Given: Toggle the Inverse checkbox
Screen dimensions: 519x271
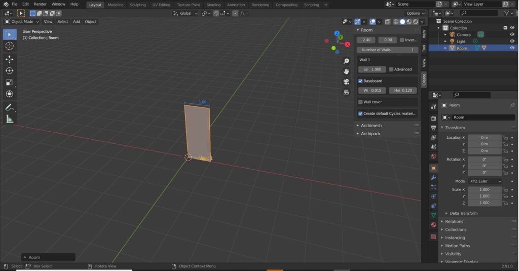Looking at the screenshot, I should coord(402,40).
